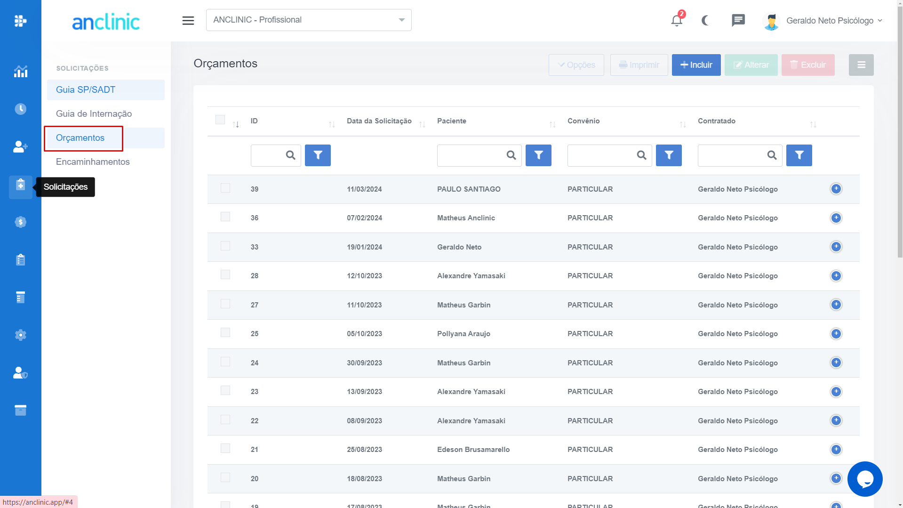Viewport: 903px width, 508px height.
Task: Check the row for ID 27
Action: pos(225,304)
